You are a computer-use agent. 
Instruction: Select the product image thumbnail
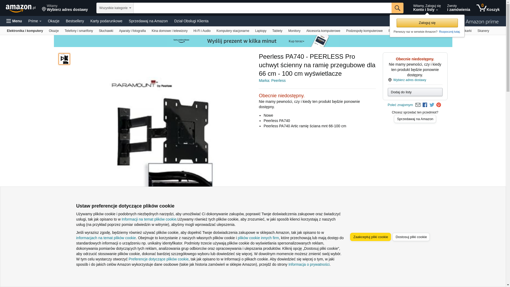pyautogui.click(x=64, y=59)
